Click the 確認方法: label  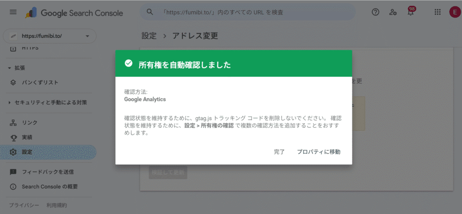pyautogui.click(x=136, y=92)
